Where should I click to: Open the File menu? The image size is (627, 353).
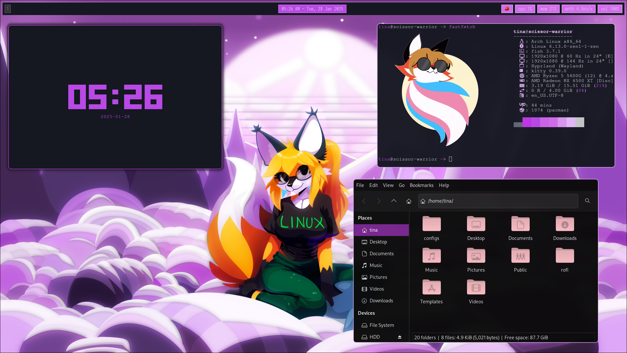(x=360, y=185)
